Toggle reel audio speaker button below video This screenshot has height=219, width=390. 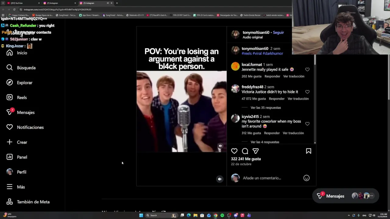[x=220, y=179]
